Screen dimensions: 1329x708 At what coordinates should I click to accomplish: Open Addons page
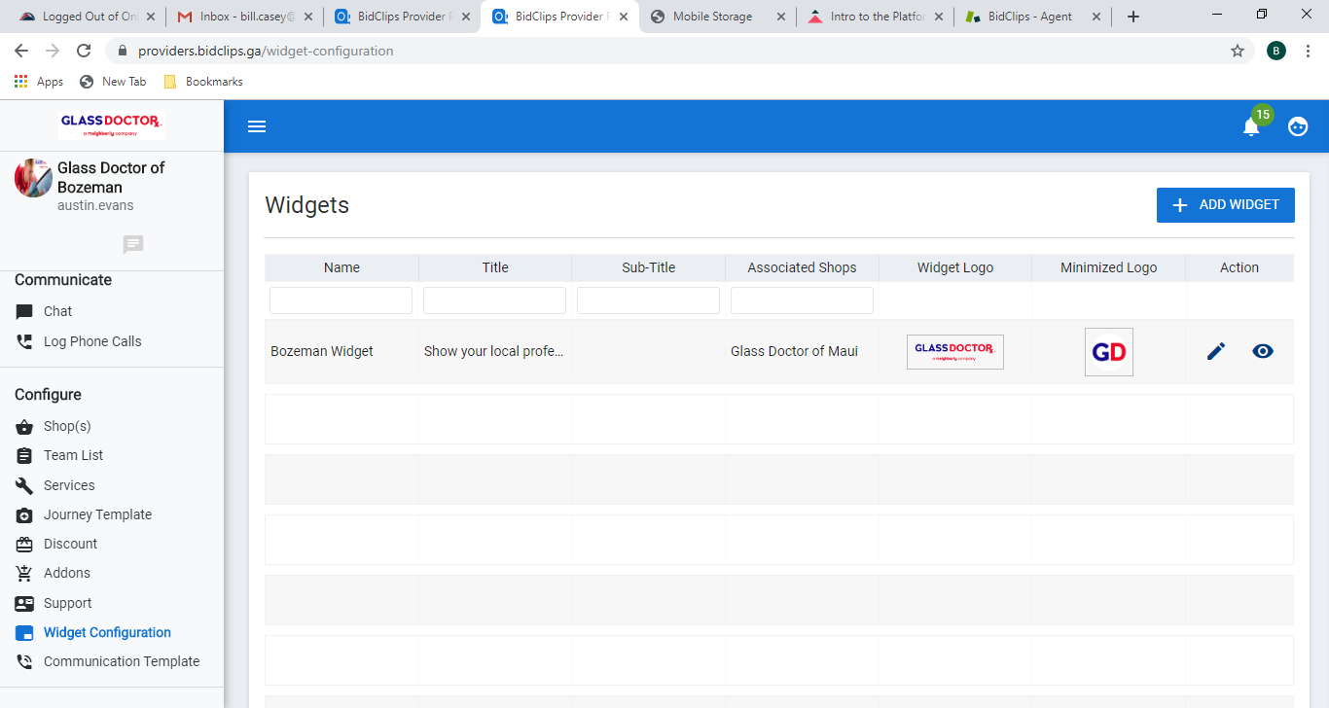tap(67, 574)
